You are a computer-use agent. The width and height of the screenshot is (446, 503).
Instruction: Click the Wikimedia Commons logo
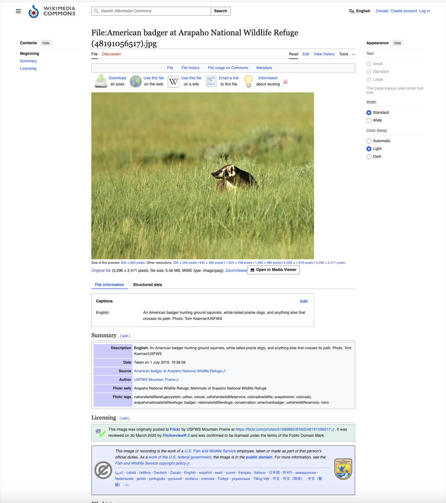[x=52, y=11]
